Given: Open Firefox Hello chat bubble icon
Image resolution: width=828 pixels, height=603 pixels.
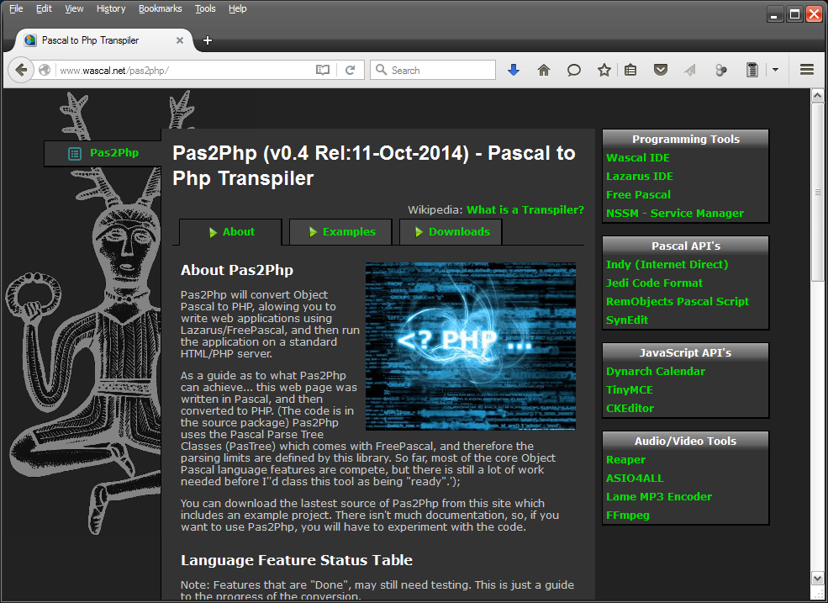Looking at the screenshot, I should (574, 70).
